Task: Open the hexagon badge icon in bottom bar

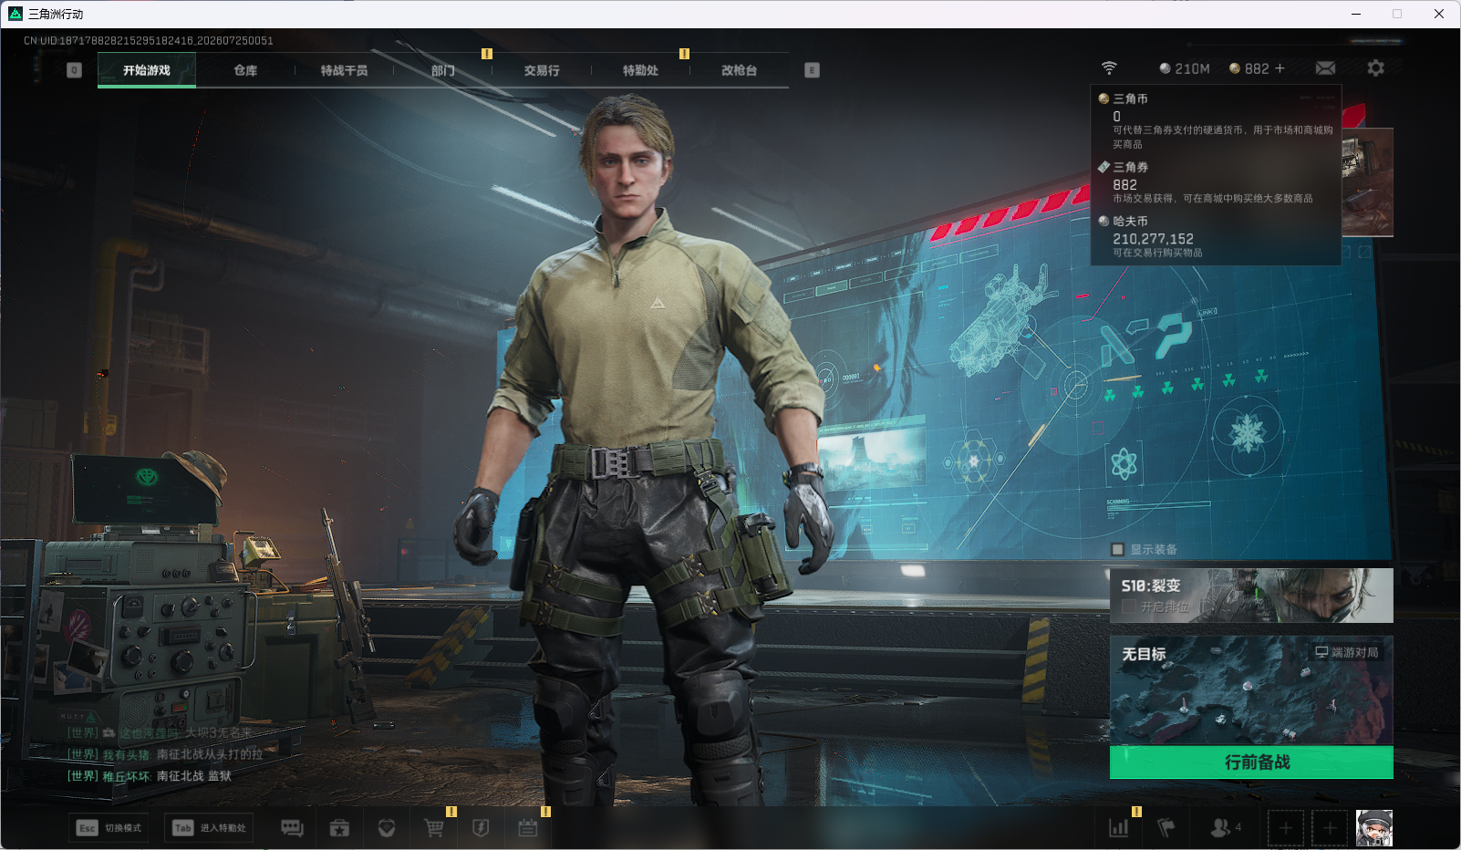Action: 387,828
